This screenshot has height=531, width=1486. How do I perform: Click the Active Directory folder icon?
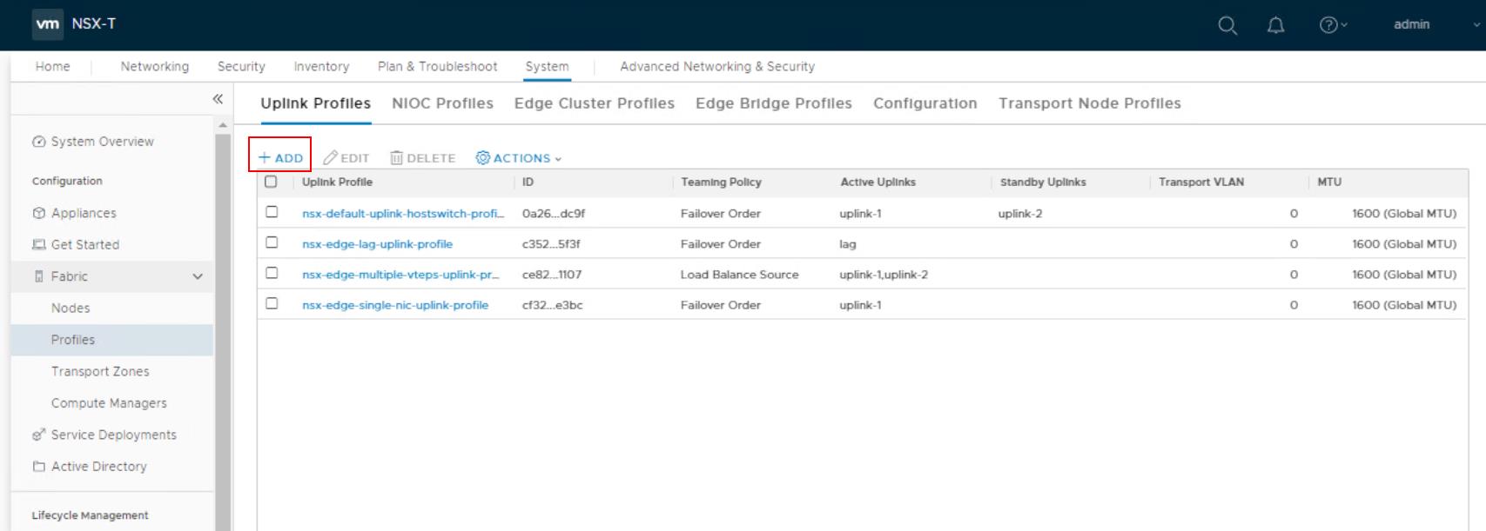38,467
